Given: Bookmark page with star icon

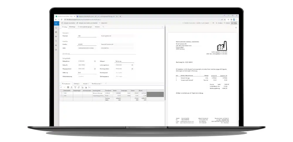Looking at the screenshot, I should click(x=225, y=19).
